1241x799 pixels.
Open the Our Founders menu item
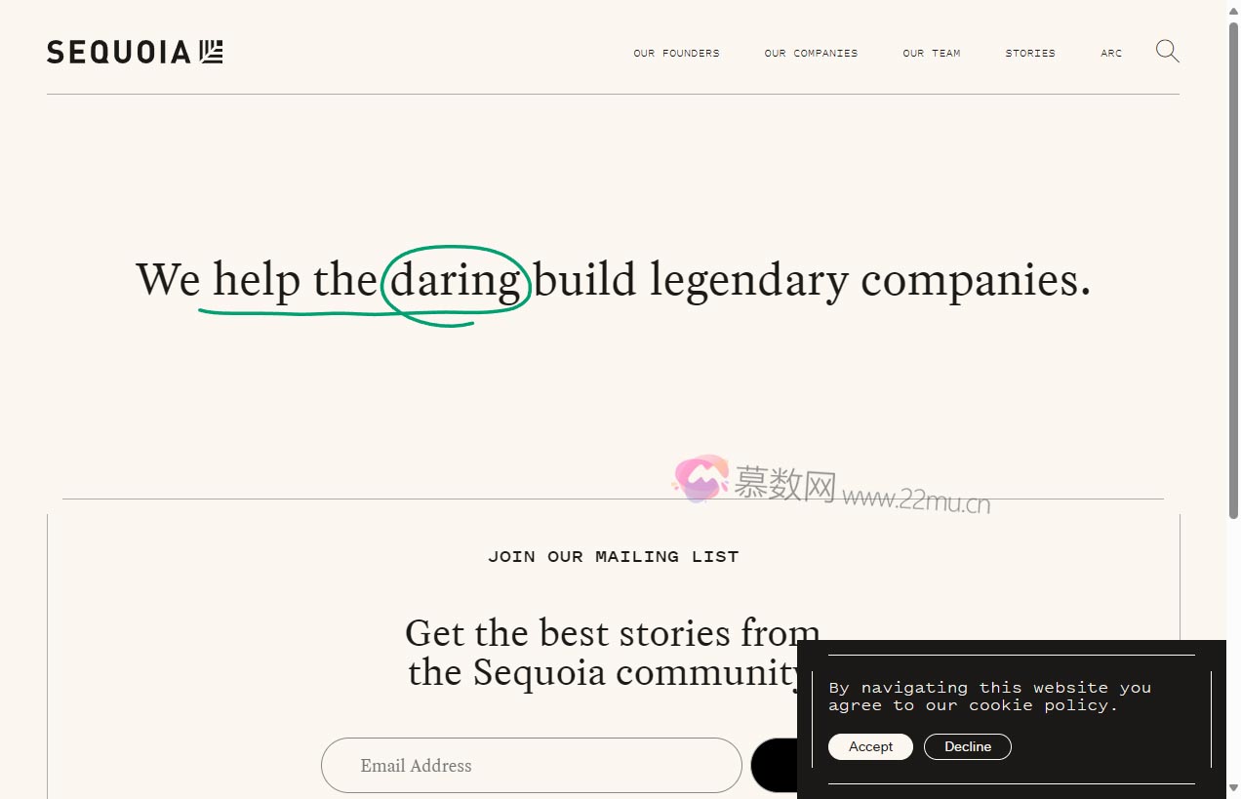[676, 54]
